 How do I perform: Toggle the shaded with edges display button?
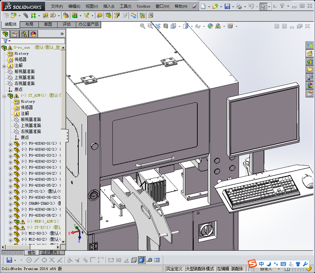pyautogui.click(x=141, y=260)
